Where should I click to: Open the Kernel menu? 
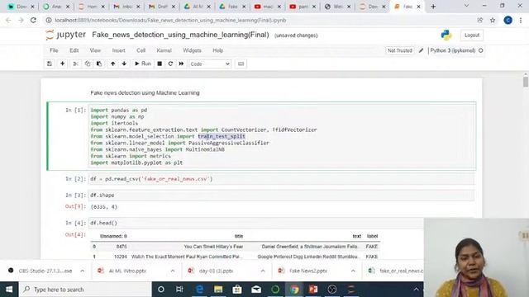(164, 50)
